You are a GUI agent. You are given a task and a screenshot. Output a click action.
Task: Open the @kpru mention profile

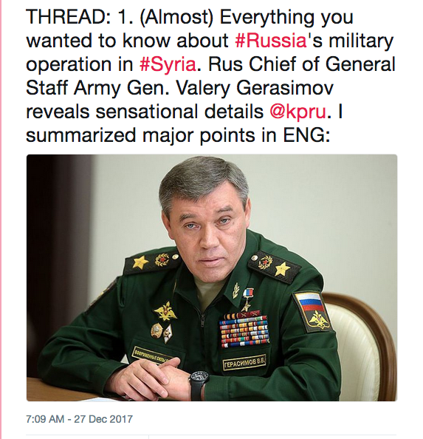pyautogui.click(x=298, y=112)
